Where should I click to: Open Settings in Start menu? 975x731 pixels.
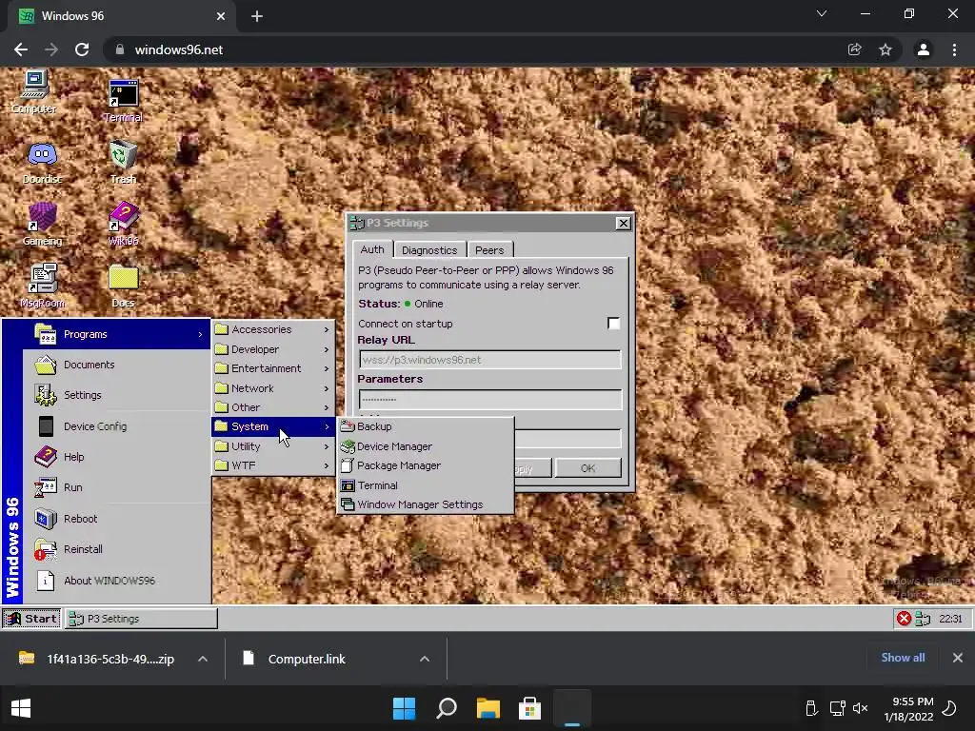pyautogui.click(x=117, y=395)
